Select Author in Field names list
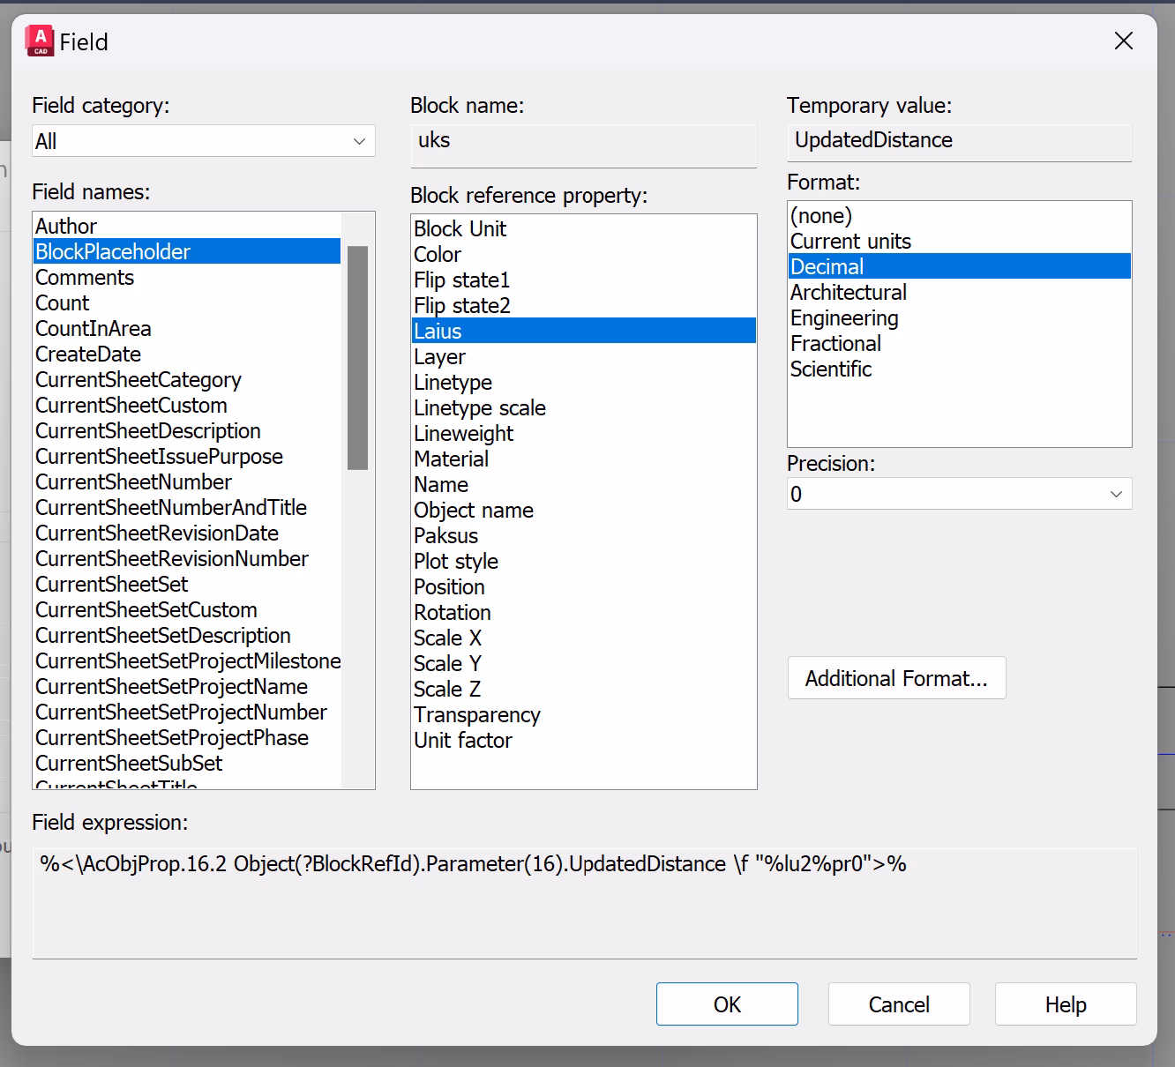1175x1067 pixels. point(66,227)
